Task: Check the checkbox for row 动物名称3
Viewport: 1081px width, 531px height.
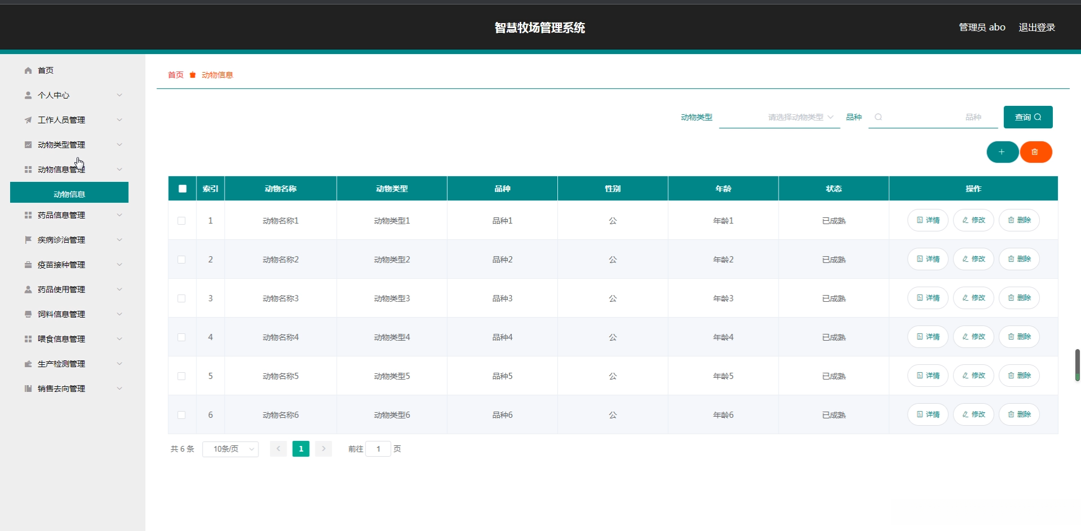Action: click(181, 298)
